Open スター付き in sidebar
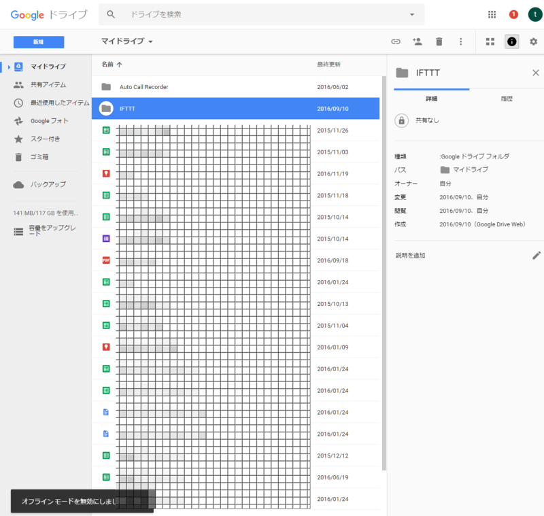544x516 pixels. 45,139
